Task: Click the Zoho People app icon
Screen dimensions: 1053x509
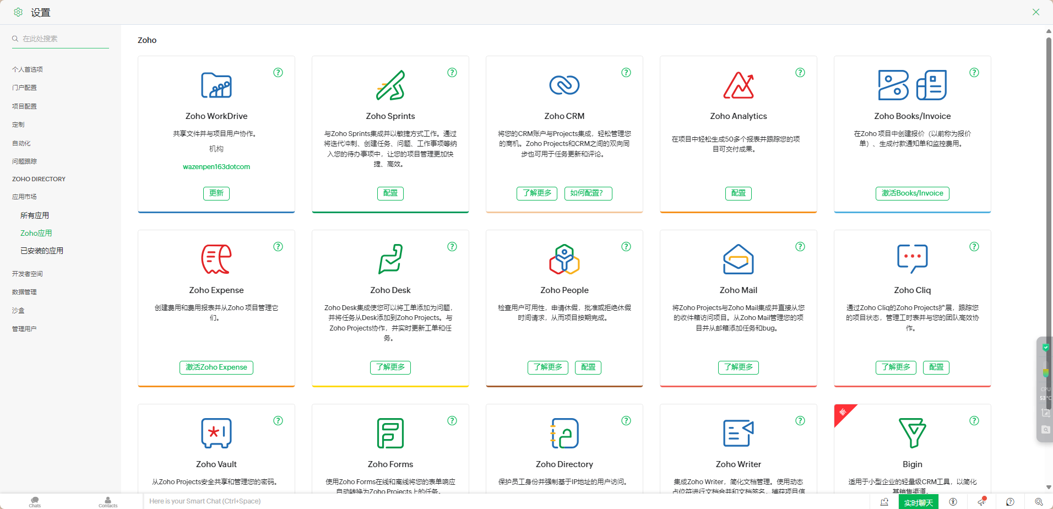Action: pyautogui.click(x=565, y=259)
